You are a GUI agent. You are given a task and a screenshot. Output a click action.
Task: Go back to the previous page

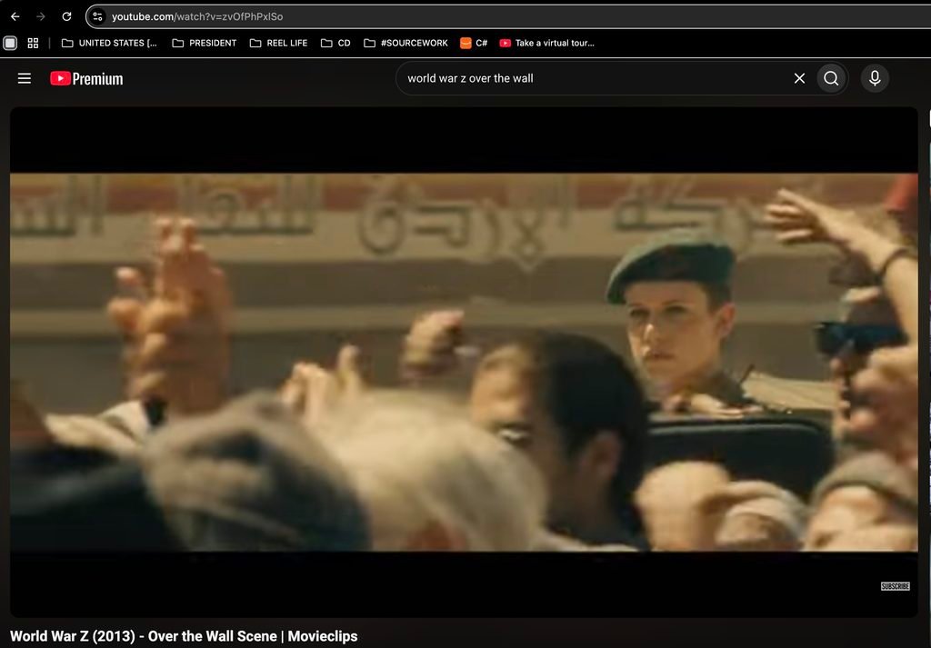tap(15, 16)
